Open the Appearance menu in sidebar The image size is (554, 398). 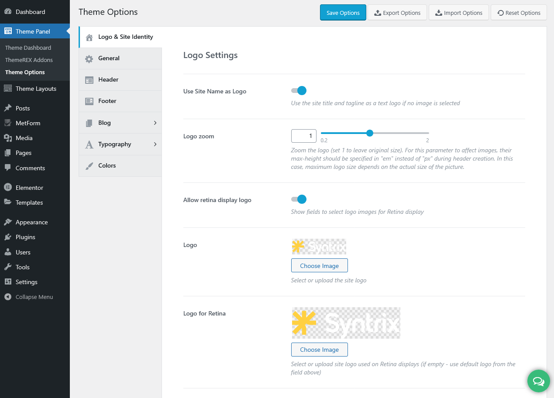click(31, 222)
